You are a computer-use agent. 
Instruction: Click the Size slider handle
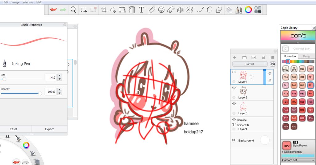[x=4, y=79]
